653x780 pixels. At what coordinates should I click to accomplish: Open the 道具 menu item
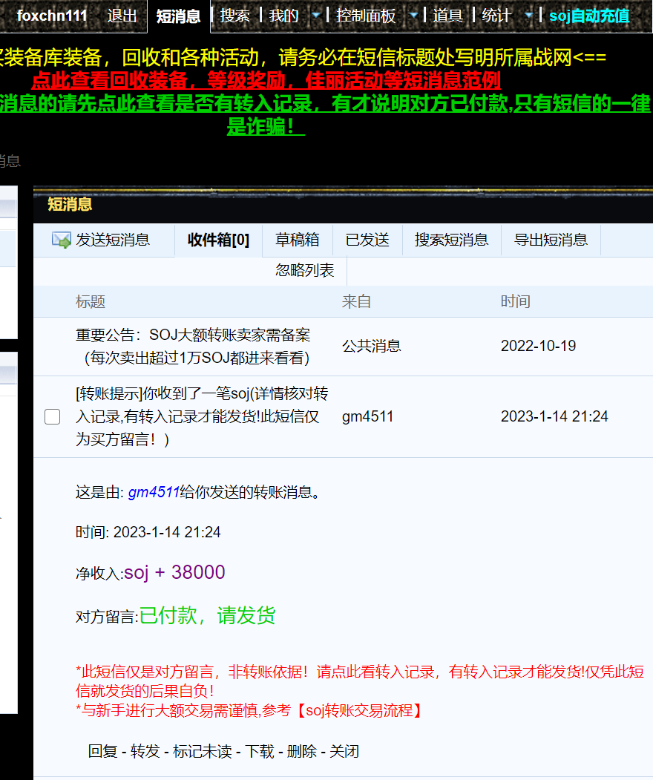click(447, 16)
